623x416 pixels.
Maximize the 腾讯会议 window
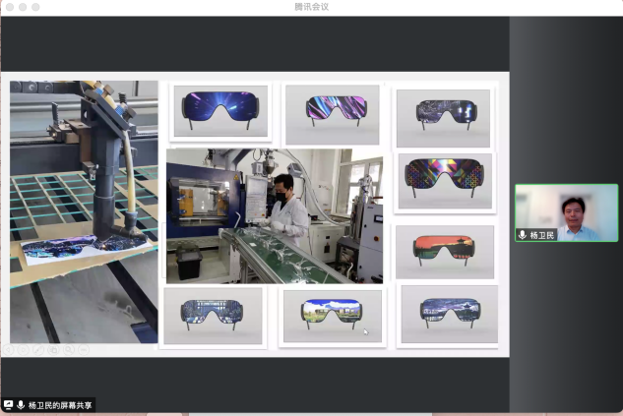(35, 7)
